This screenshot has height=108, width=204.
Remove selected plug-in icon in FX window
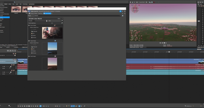[125, 13]
